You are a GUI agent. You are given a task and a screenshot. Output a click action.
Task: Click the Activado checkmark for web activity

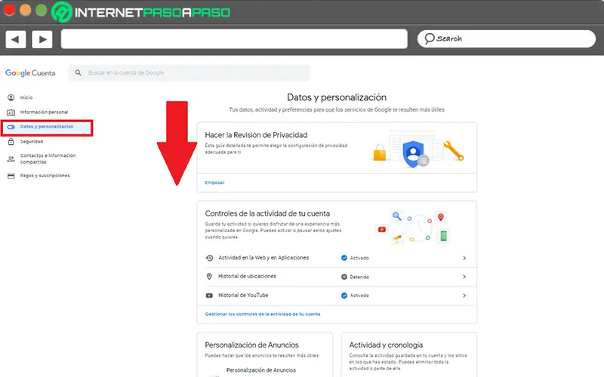(344, 258)
